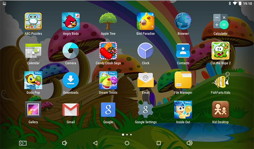Open Dodo Pop game
The image size is (254, 149).
[33, 80]
